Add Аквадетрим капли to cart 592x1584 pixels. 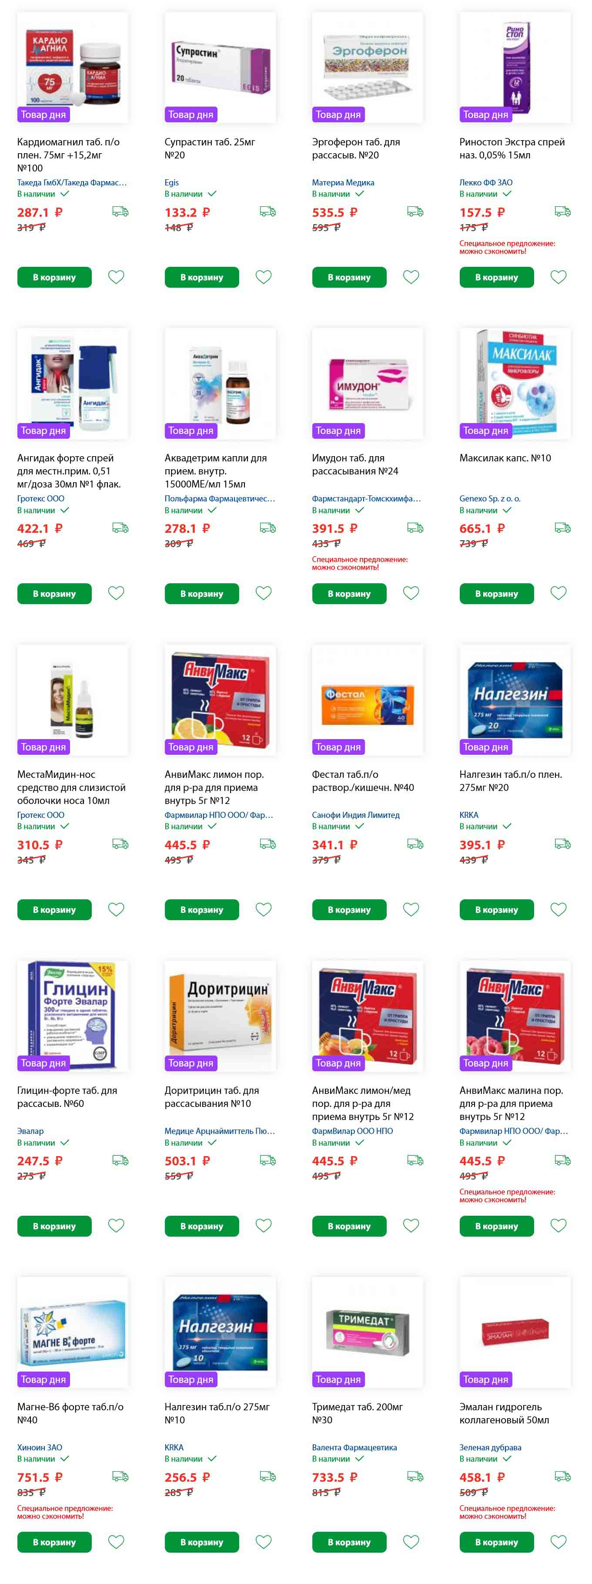[x=202, y=593]
